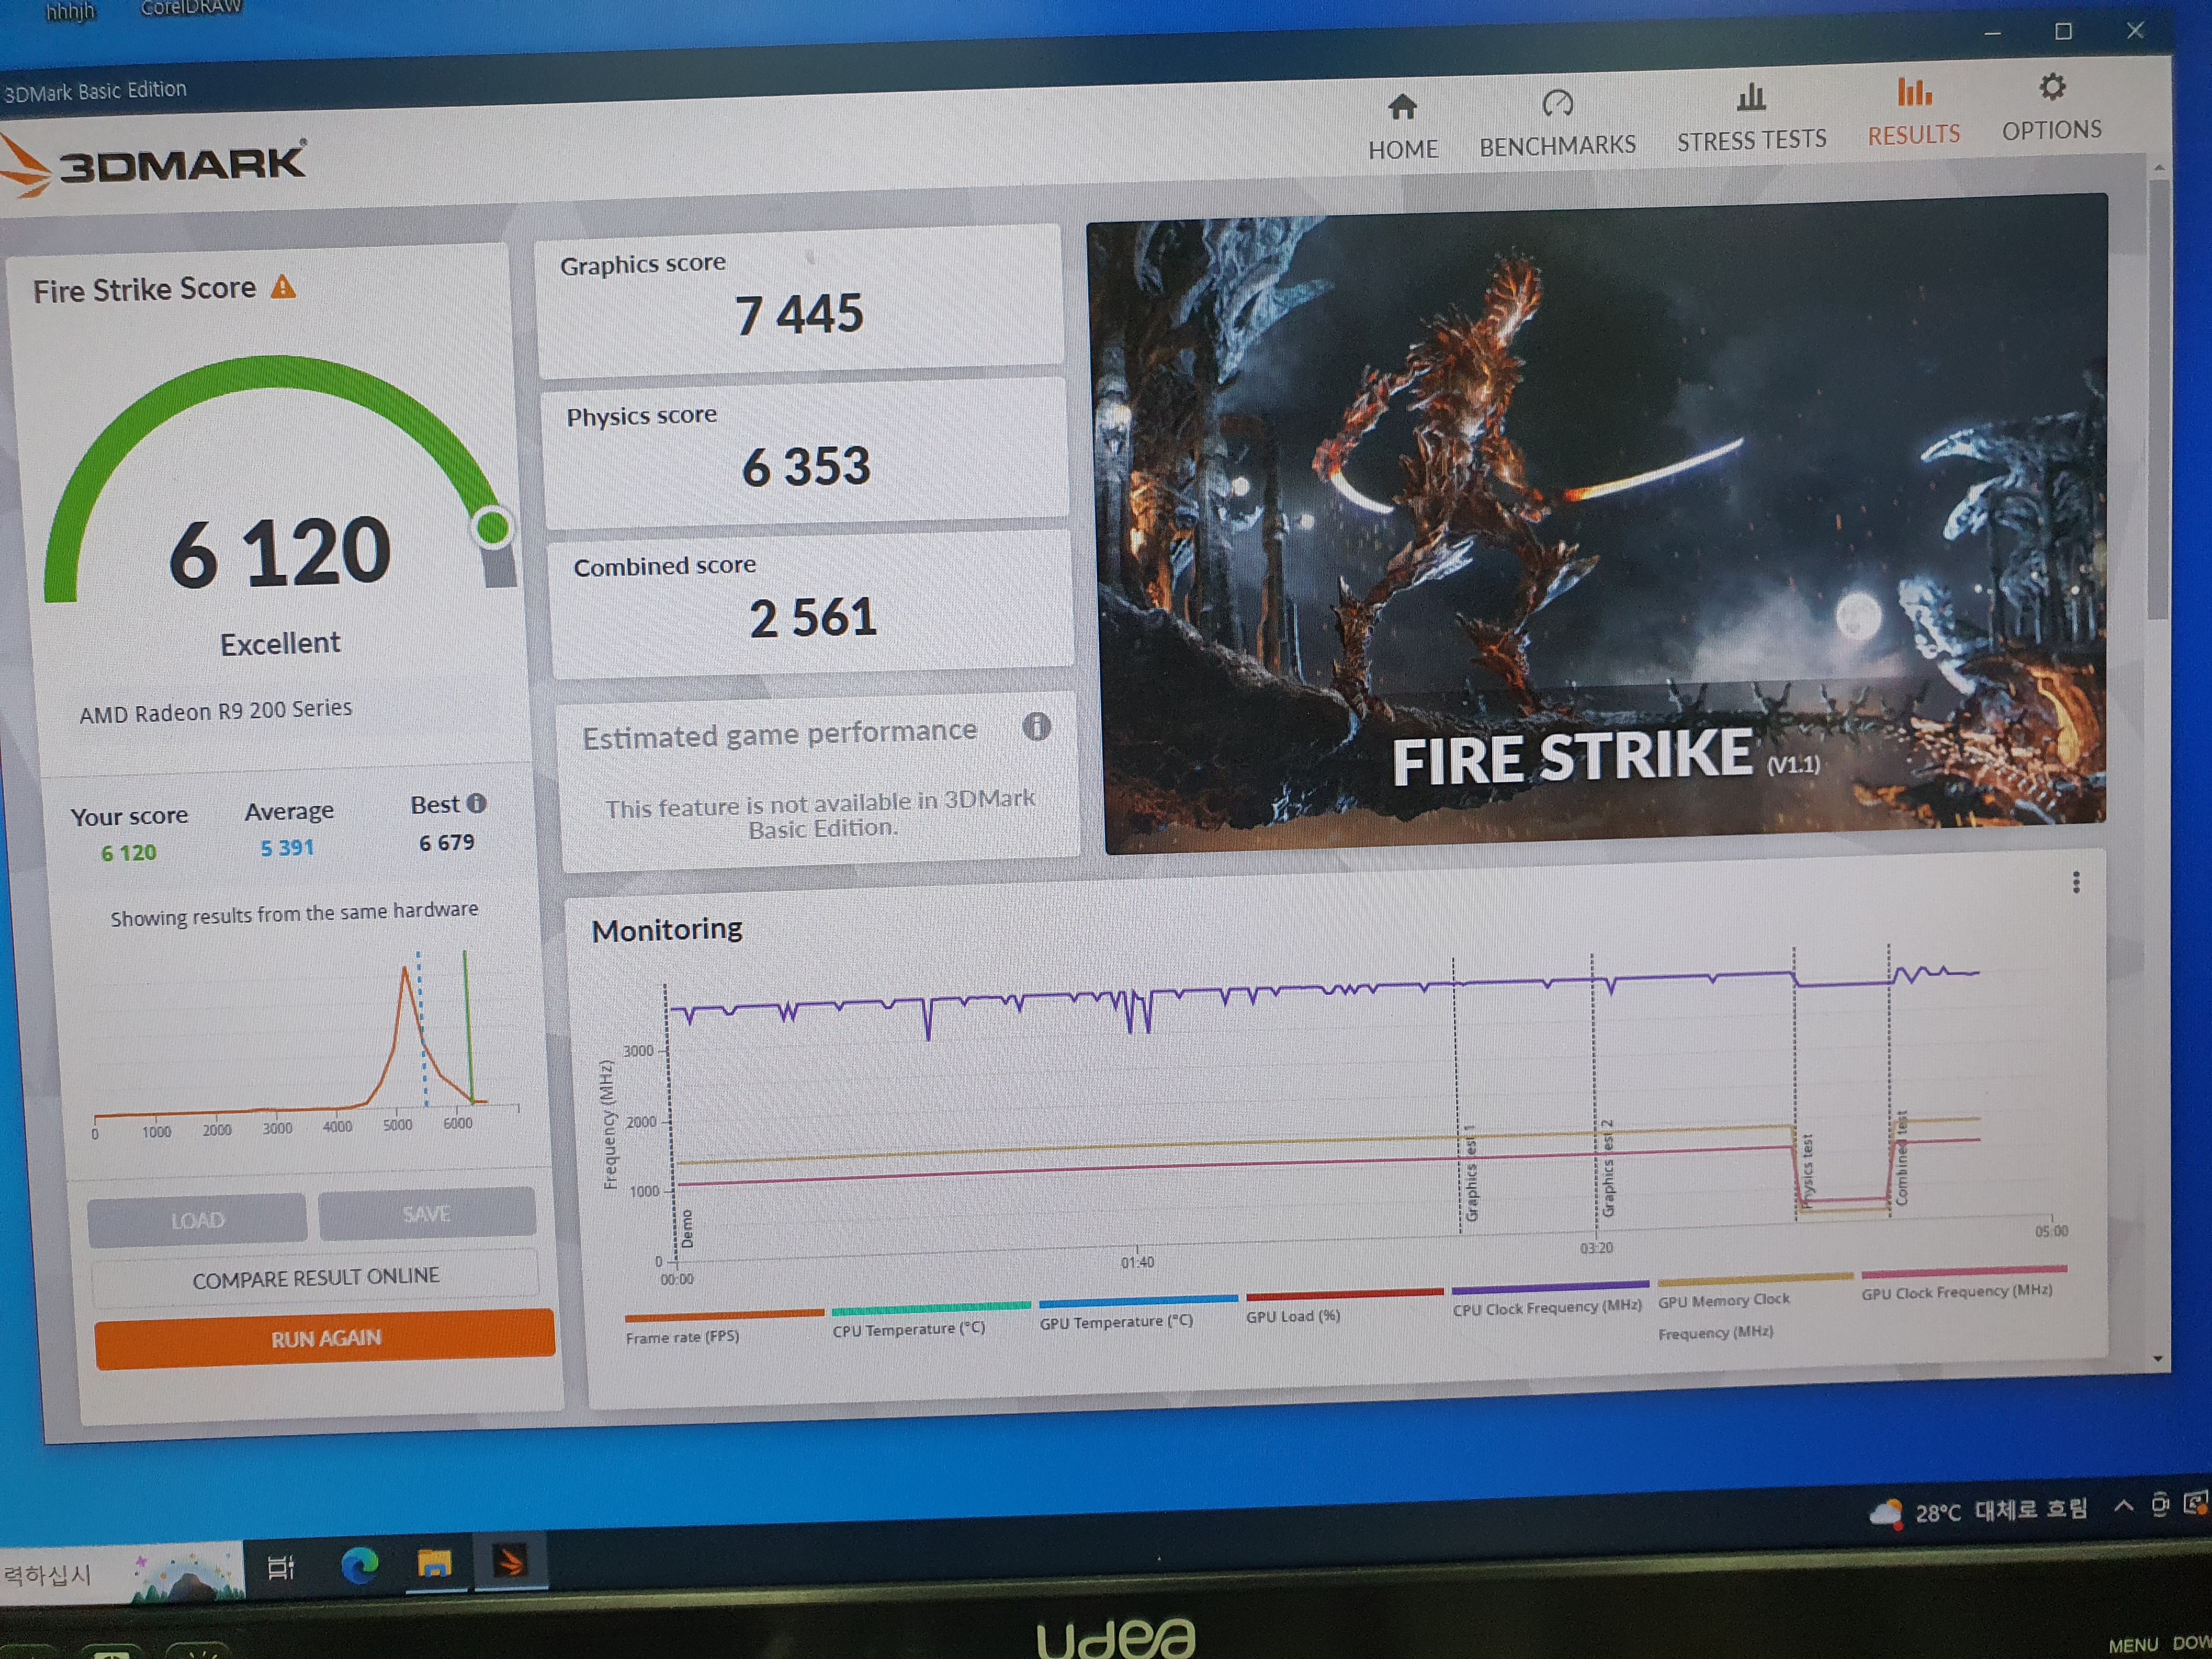Click the SAVE button

click(x=426, y=1214)
